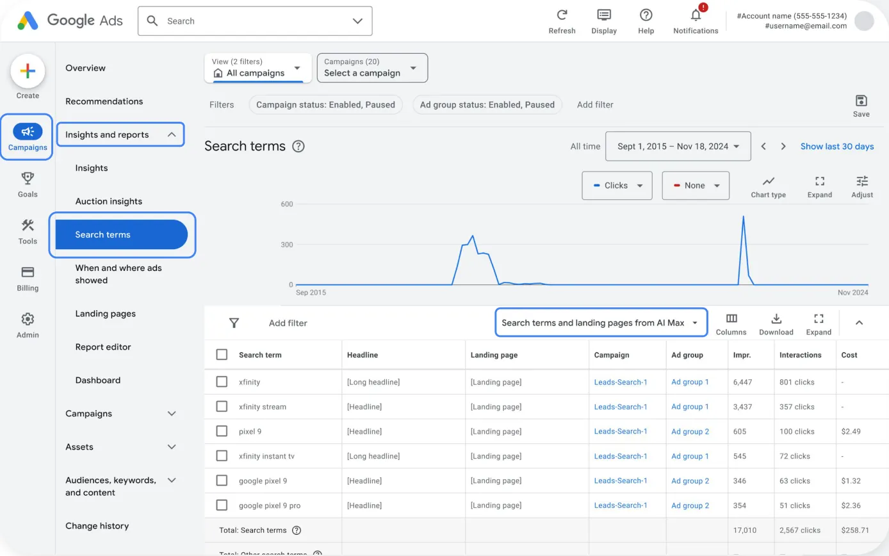Image resolution: width=889 pixels, height=556 pixels.
Task: Check the google pixel 9 pro checkbox
Action: (222, 505)
